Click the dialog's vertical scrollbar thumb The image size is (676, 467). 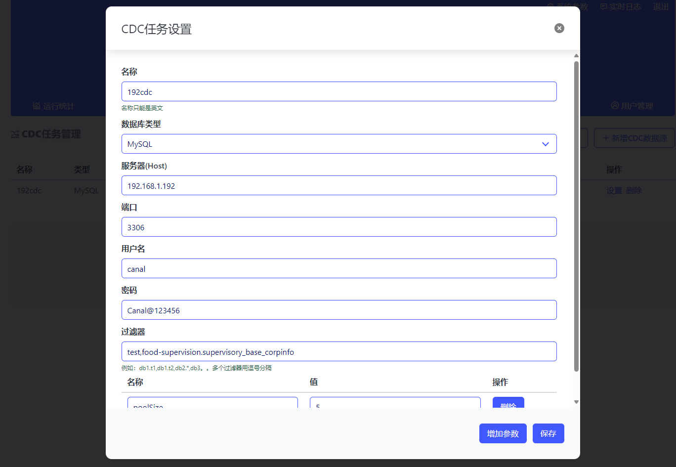(576, 215)
